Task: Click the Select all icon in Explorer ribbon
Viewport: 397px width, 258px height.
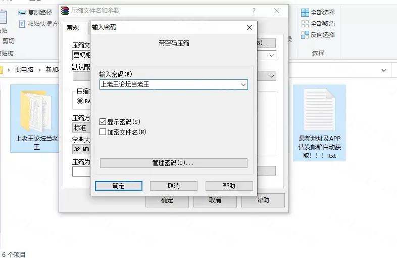Action: click(x=305, y=13)
